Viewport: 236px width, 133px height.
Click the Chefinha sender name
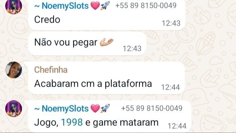pyautogui.click(x=51, y=70)
